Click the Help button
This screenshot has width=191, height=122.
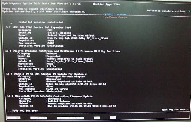pos(113,118)
